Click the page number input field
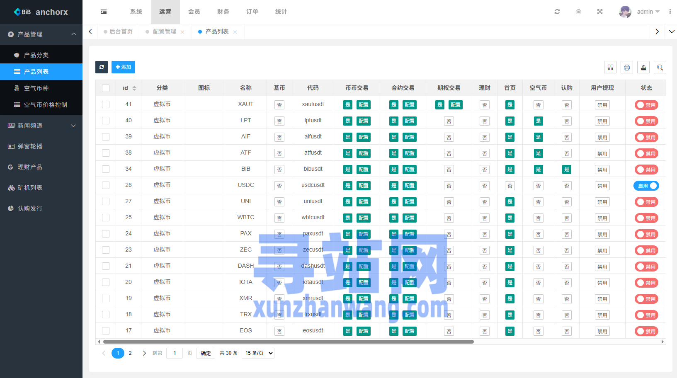The image size is (677, 378). pos(175,353)
